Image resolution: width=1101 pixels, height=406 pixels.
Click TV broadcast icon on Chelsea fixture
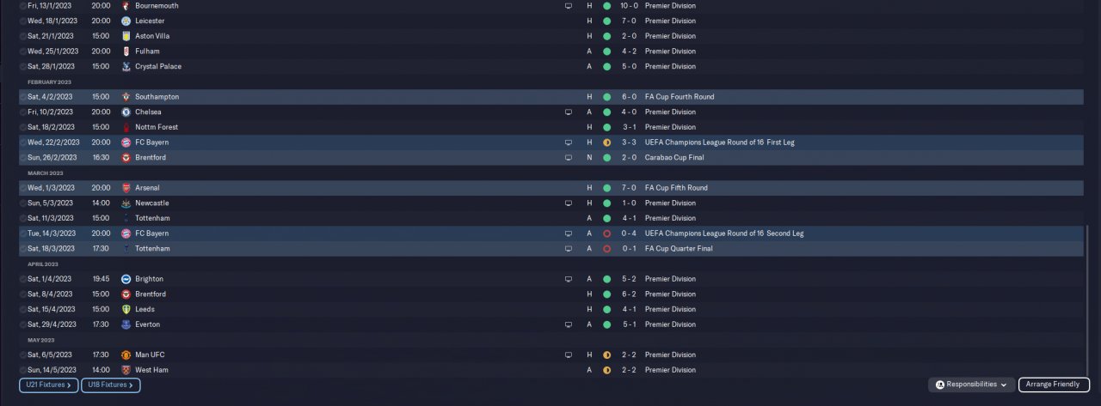pyautogui.click(x=568, y=112)
